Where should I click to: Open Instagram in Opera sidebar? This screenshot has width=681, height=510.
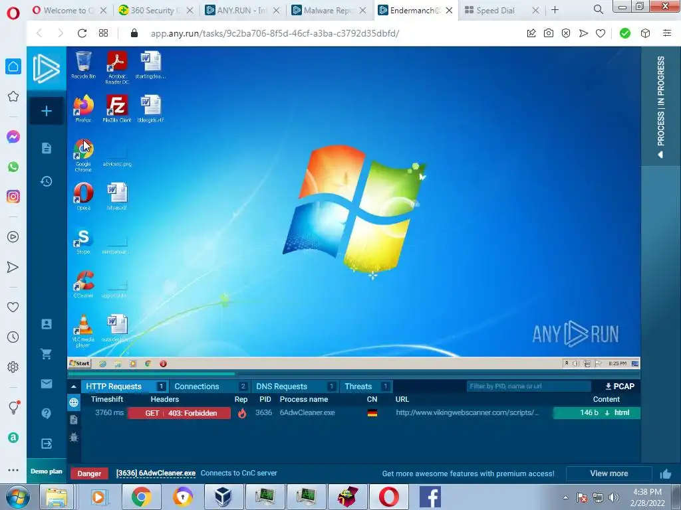point(13,197)
